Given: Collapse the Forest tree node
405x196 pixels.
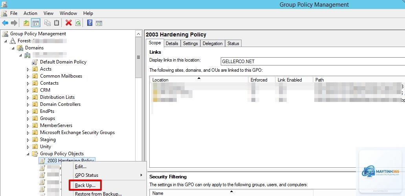Looking at the screenshot, I should click(x=5, y=41).
